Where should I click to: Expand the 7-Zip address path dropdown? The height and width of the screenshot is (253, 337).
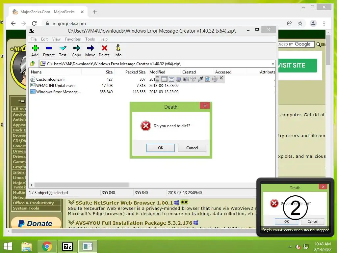click(x=273, y=64)
